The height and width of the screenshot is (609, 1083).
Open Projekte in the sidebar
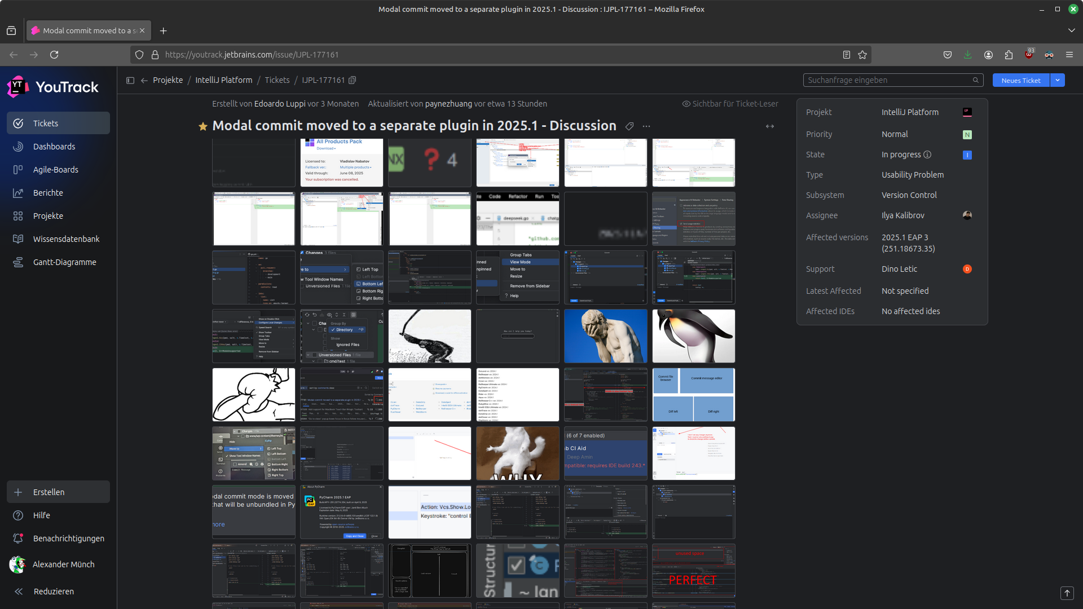(58, 215)
